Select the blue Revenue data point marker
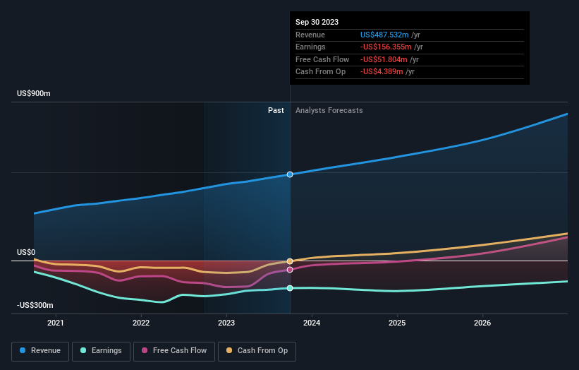Viewport: 579px width, 370px height. (290, 174)
